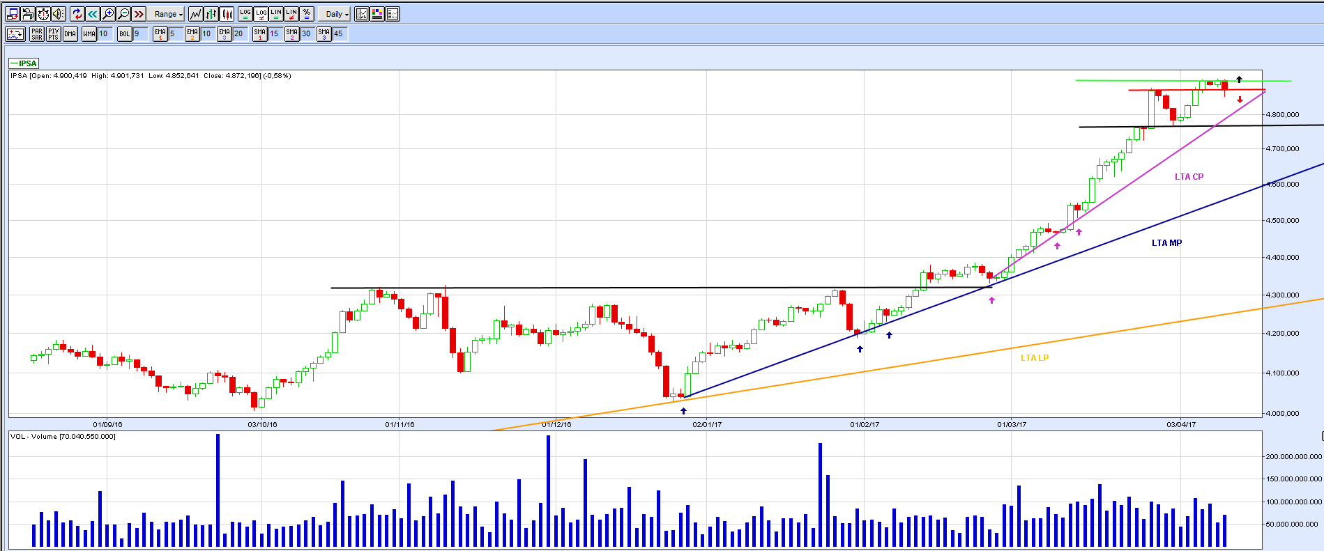Toggle the EMA 1 indicator

160,34
